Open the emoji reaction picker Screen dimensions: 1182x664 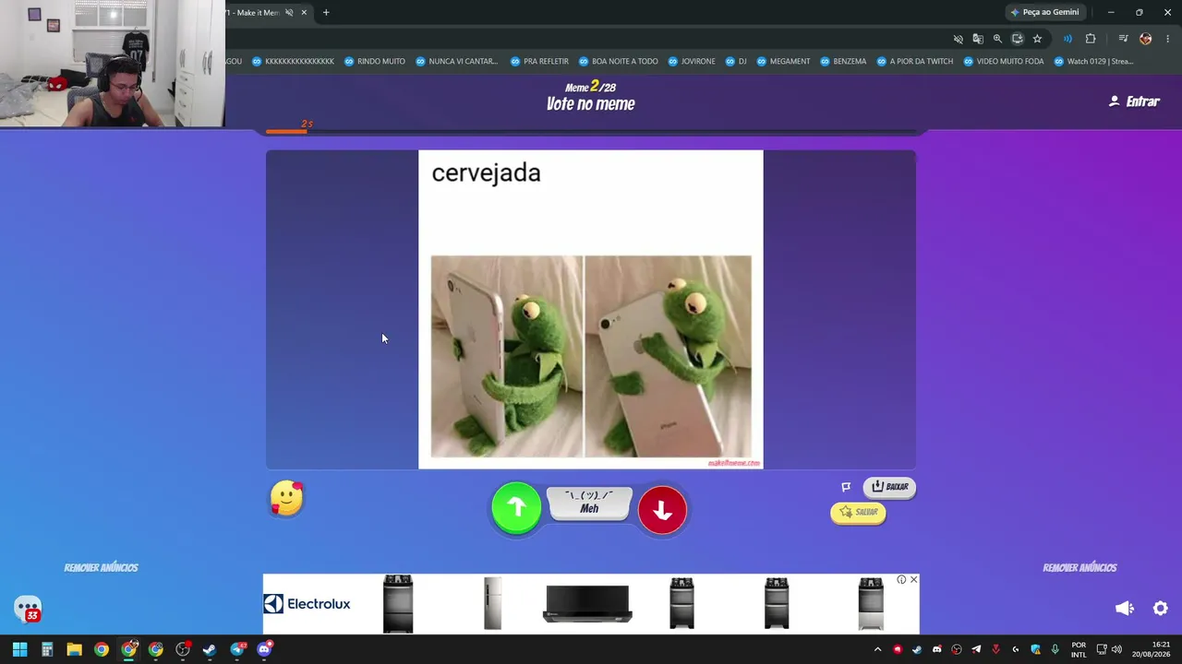[x=286, y=498]
